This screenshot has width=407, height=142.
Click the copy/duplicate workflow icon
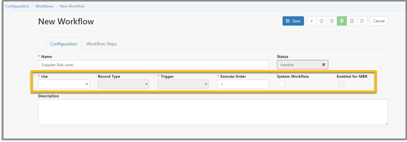click(322, 21)
